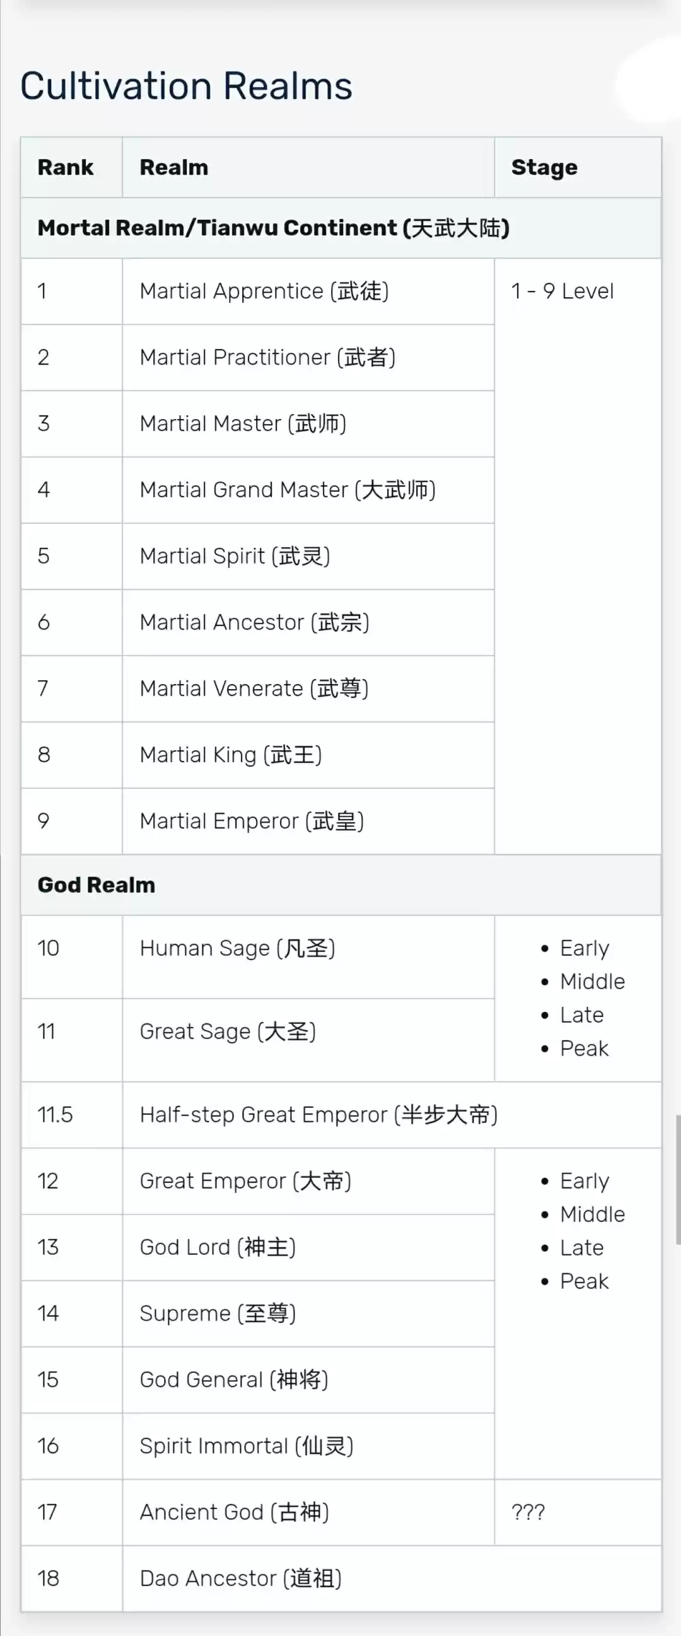
Task: Click the Martial Apprentice realm cell
Action: [x=264, y=291]
